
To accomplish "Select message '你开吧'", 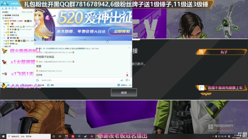I will [x=39, y=75].
